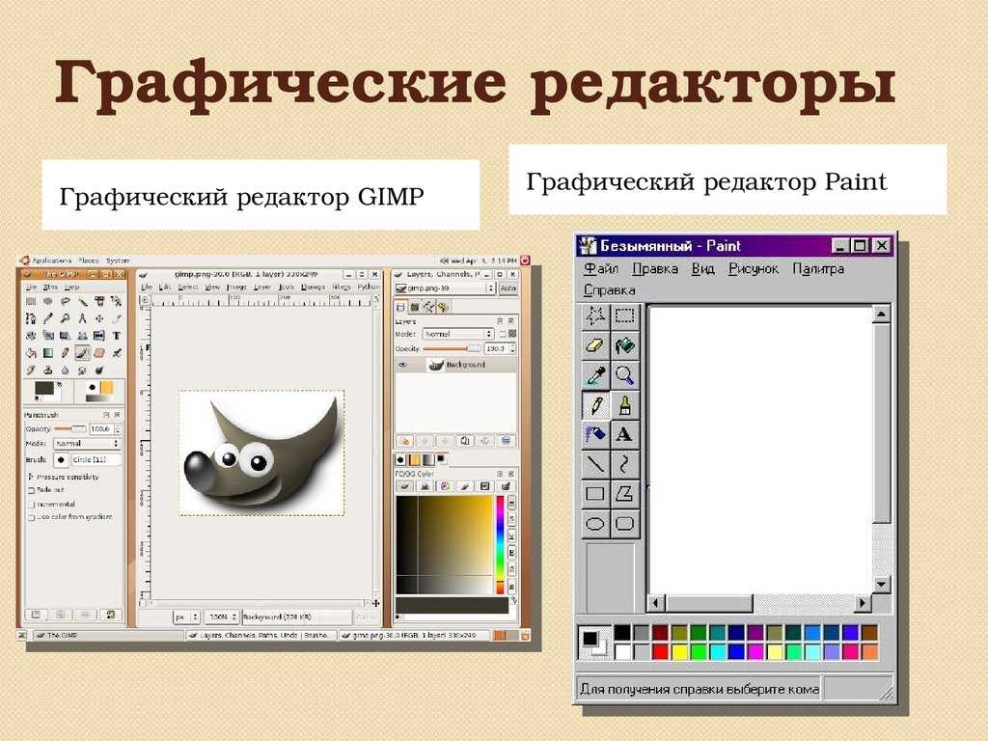The width and height of the screenshot is (988, 741).
Task: Open the Палитра menu in Paint
Action: coord(818,268)
